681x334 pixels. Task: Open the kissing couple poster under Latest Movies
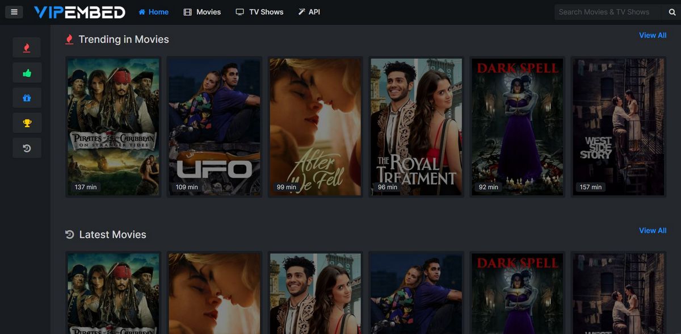coord(215,293)
